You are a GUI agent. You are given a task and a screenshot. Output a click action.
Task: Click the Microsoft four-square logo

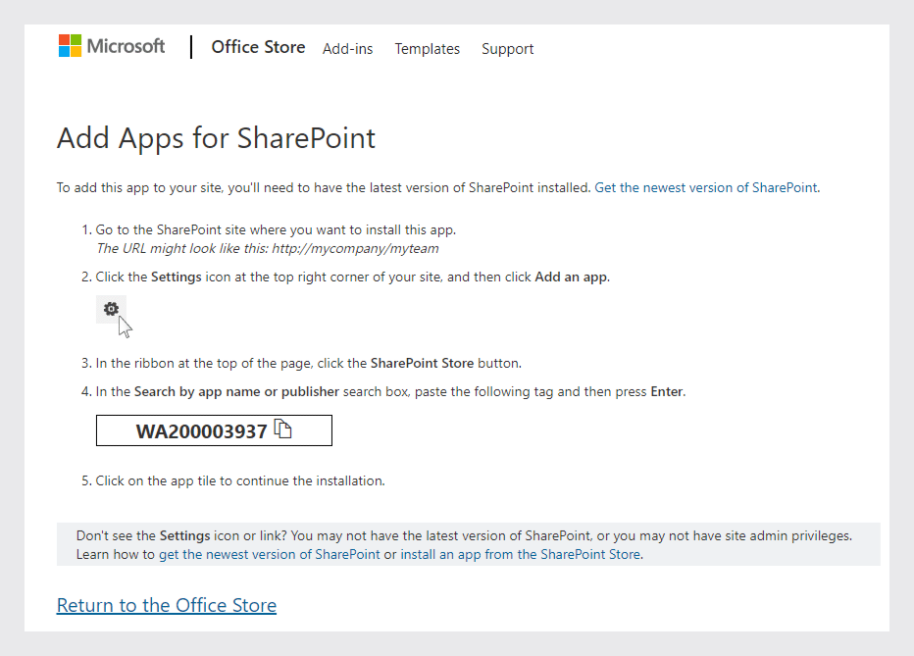pyautogui.click(x=70, y=46)
